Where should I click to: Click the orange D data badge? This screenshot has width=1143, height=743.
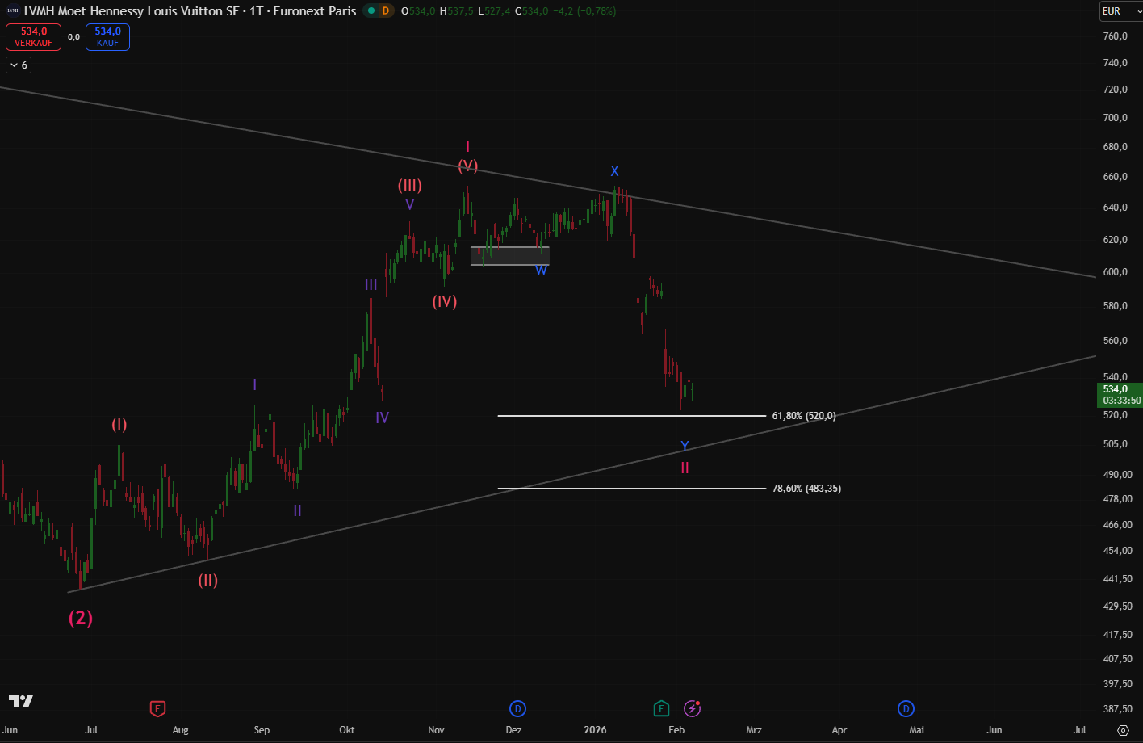385,10
